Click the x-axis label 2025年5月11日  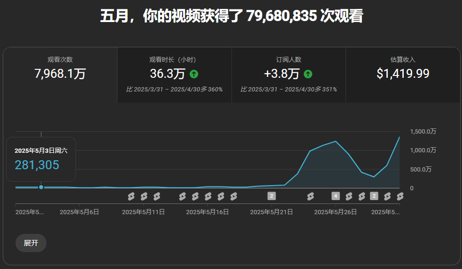coord(143,212)
